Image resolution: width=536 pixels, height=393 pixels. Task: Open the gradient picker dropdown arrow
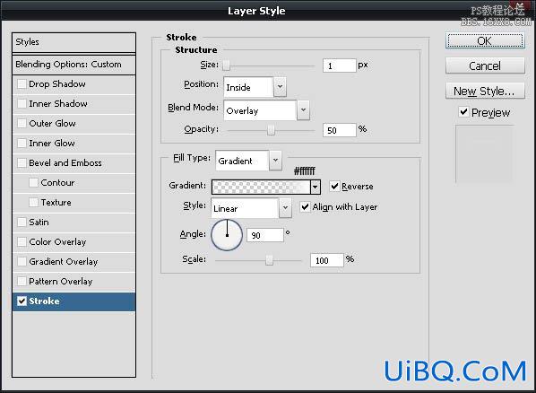point(316,187)
